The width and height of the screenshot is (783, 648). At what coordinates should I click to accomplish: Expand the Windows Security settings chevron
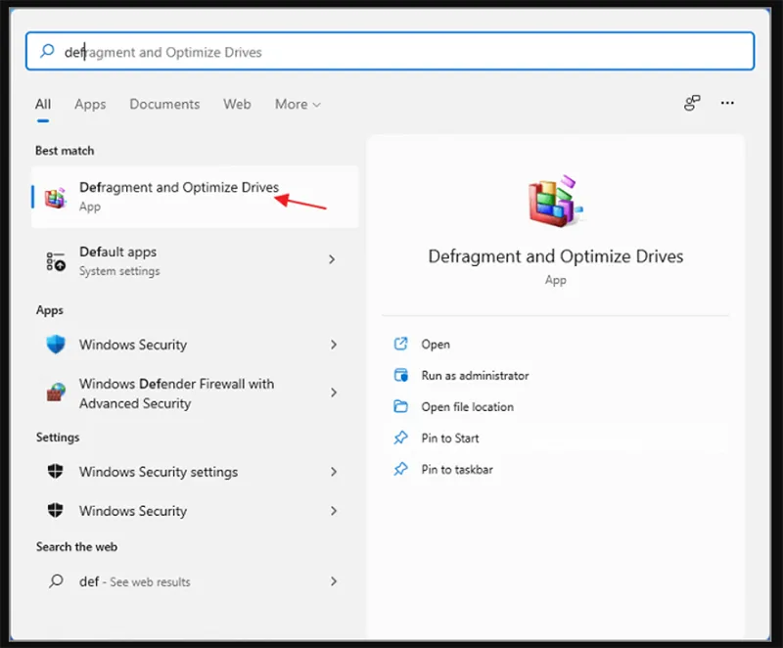[333, 472]
